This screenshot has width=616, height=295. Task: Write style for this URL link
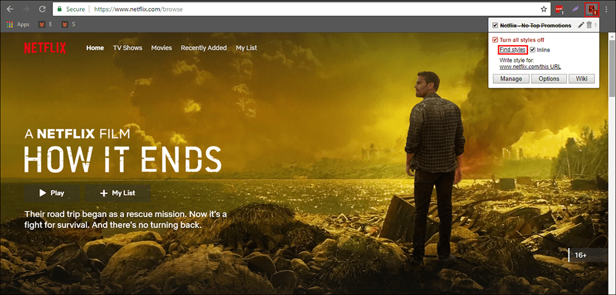coord(549,67)
